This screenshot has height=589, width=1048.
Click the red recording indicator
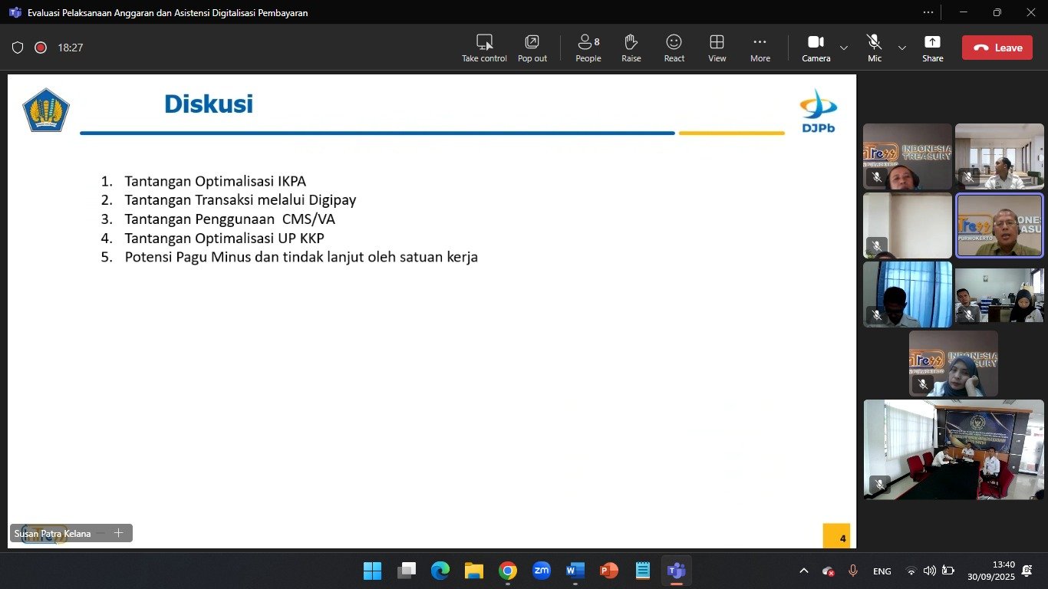pyautogui.click(x=41, y=48)
